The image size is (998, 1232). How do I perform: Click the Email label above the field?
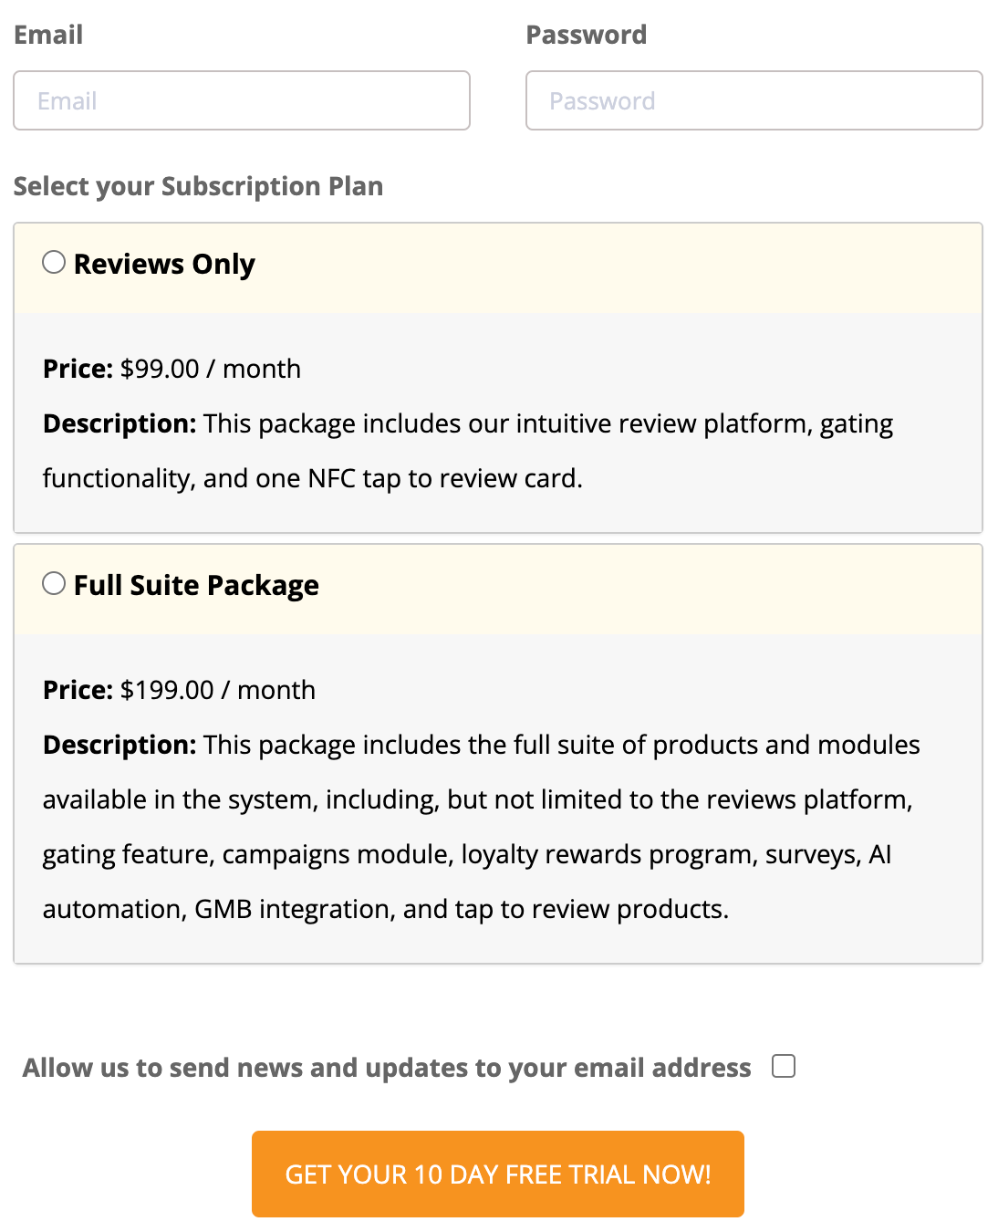pyautogui.click(x=47, y=34)
